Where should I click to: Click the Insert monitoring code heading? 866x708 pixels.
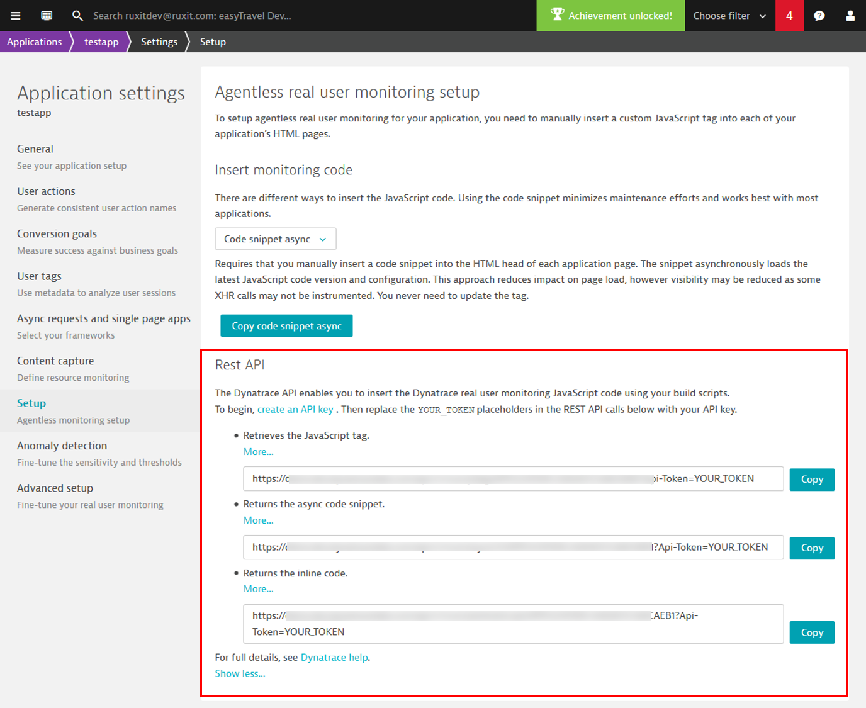tap(284, 170)
